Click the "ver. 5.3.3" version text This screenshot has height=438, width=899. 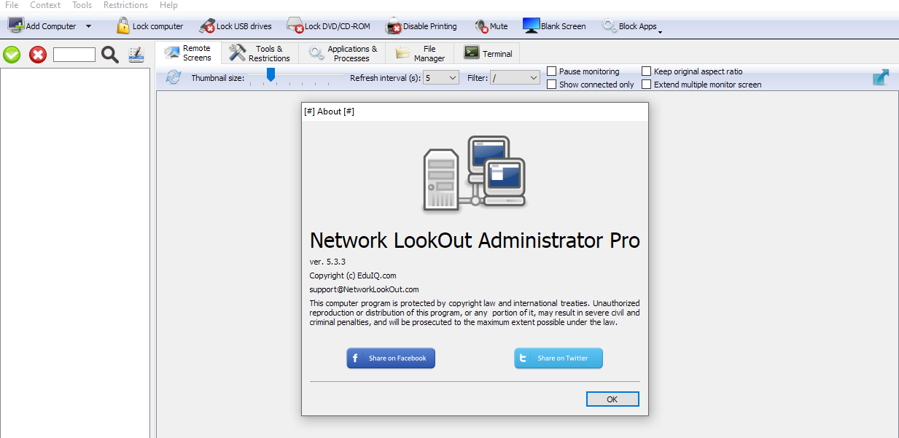coord(327,262)
